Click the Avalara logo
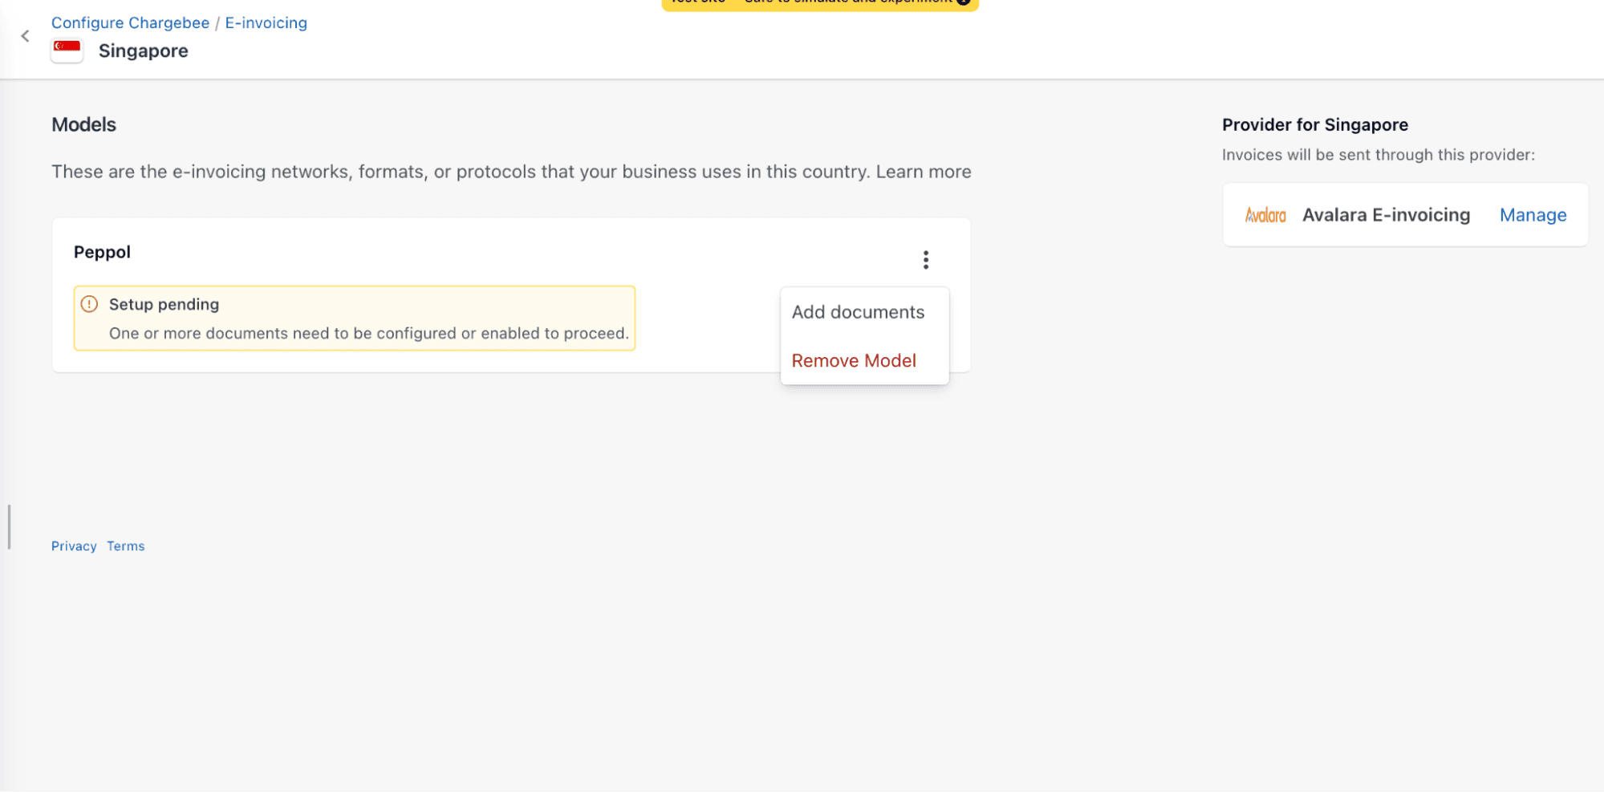 [x=1265, y=215]
